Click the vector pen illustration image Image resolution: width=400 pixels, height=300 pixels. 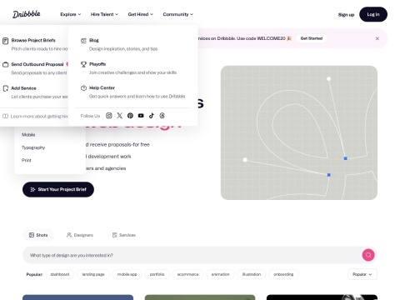pos(299,132)
